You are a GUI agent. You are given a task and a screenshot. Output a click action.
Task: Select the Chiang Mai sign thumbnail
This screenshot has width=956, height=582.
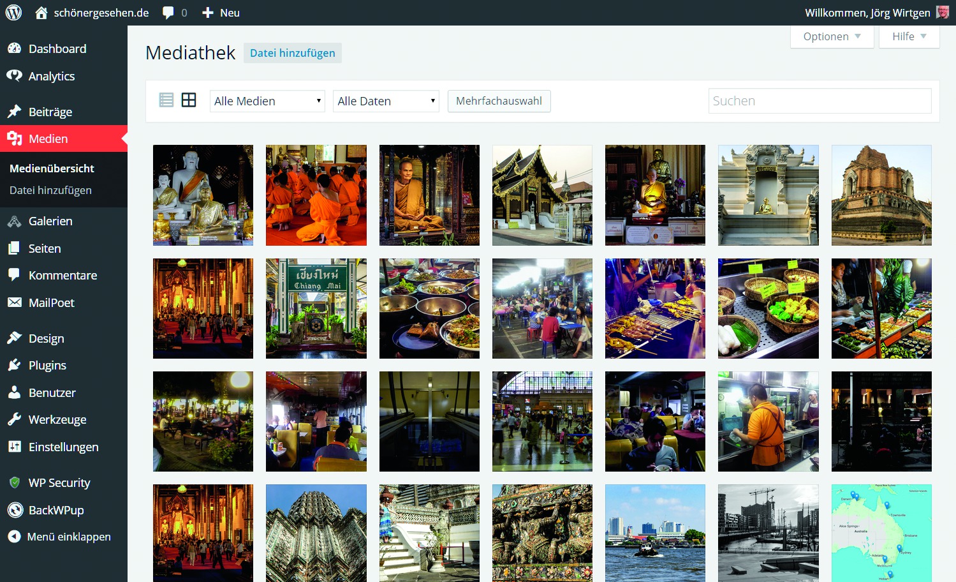click(316, 308)
